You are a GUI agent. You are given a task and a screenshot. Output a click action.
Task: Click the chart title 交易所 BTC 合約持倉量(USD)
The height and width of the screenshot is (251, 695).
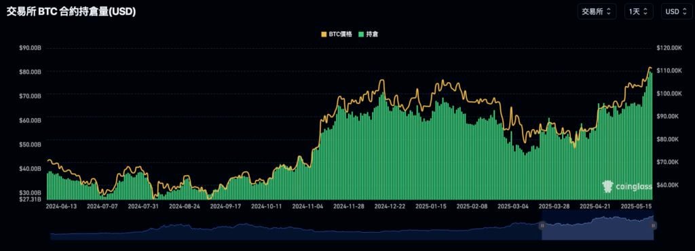71,12
